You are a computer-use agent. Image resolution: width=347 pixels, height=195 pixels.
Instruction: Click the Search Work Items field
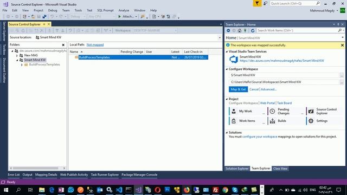[297, 30]
